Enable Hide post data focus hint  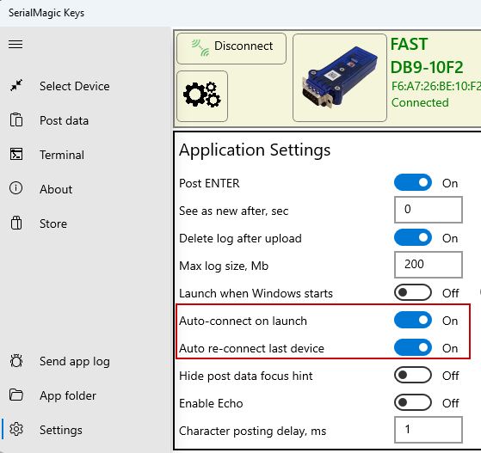click(x=413, y=375)
